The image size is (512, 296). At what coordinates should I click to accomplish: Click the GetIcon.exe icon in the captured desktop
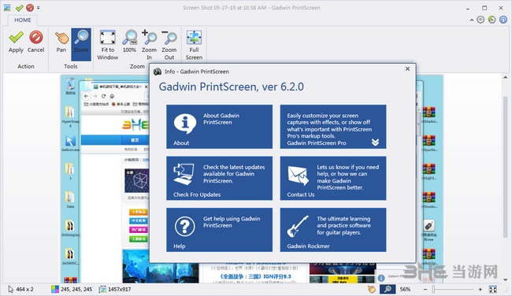[x=70, y=142]
